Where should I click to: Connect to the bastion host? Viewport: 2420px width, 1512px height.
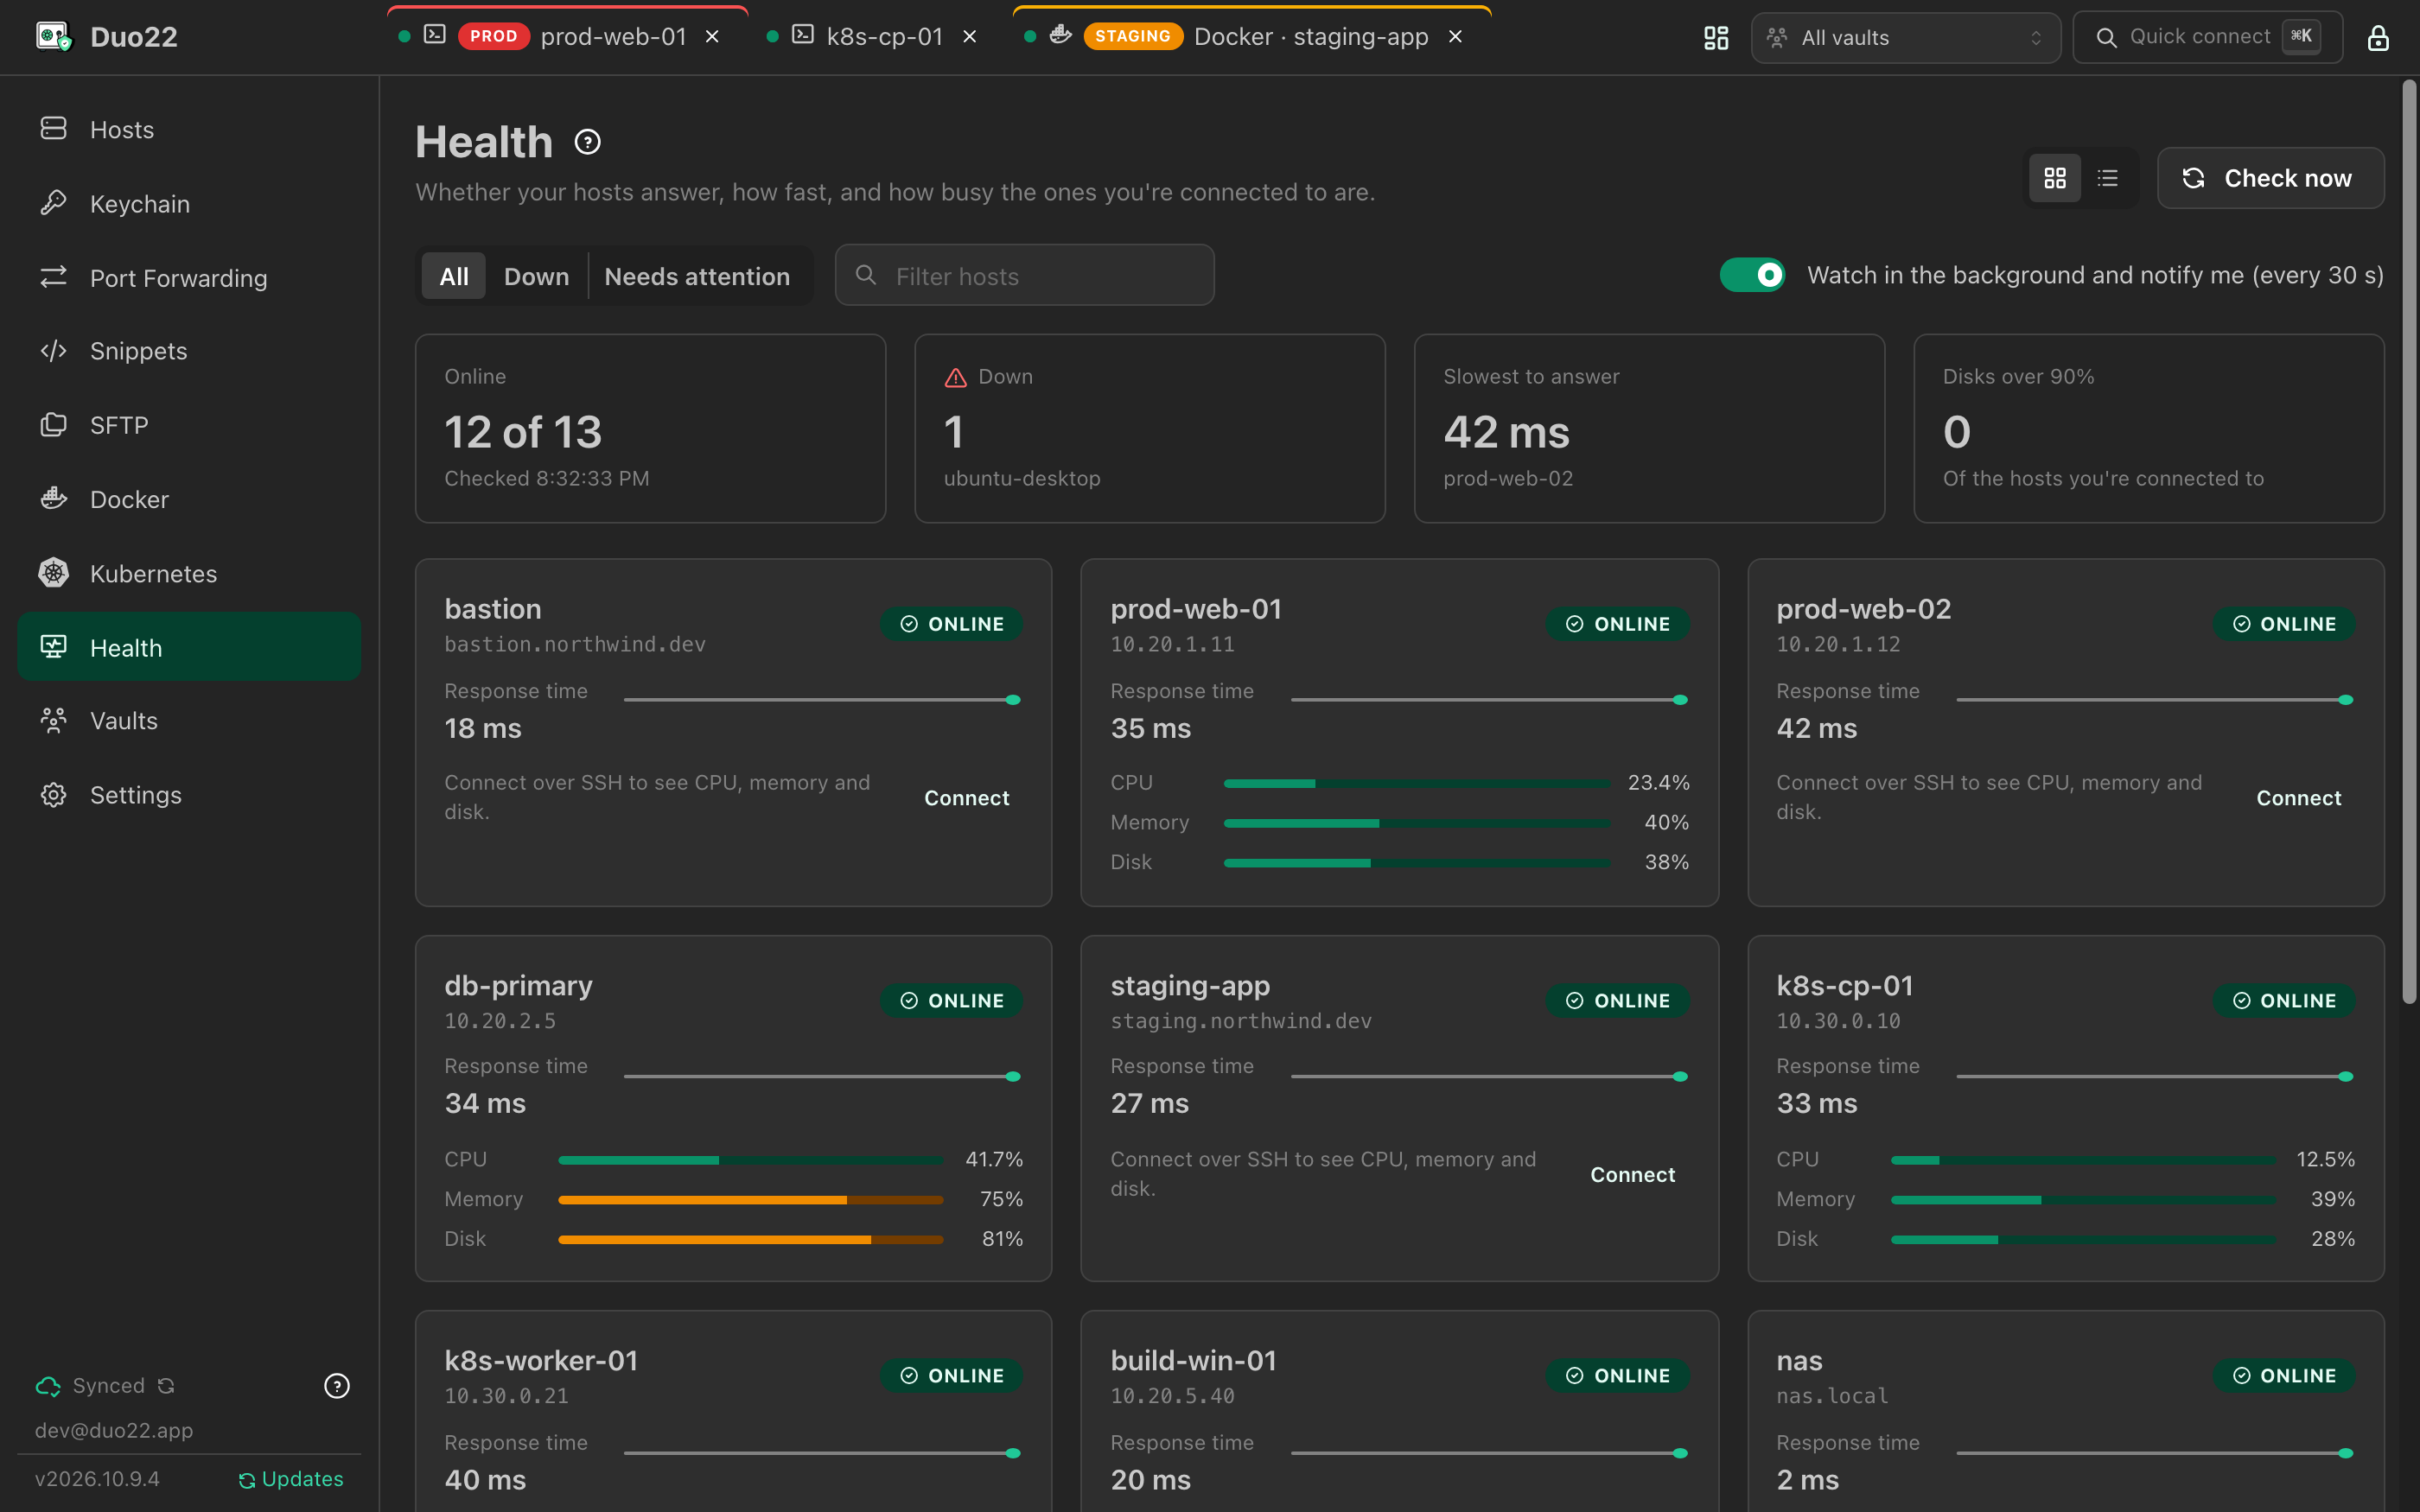[966, 798]
